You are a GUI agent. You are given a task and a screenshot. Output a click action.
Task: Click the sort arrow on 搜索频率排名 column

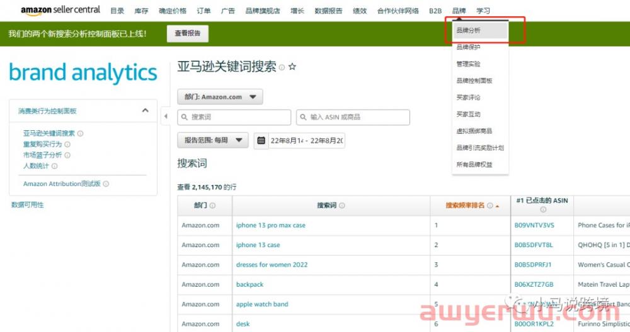click(x=498, y=206)
